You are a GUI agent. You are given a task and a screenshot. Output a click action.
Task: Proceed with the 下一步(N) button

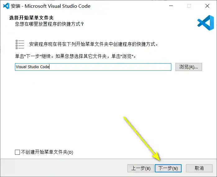coord(168,168)
